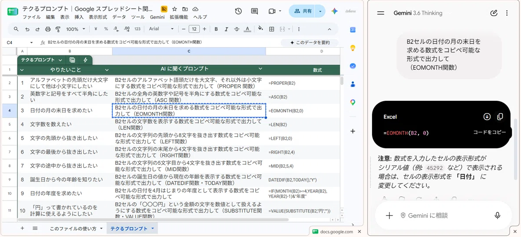This screenshot has height=237, width=521.
Task: Toggle italic formatting
Action: (226, 29)
